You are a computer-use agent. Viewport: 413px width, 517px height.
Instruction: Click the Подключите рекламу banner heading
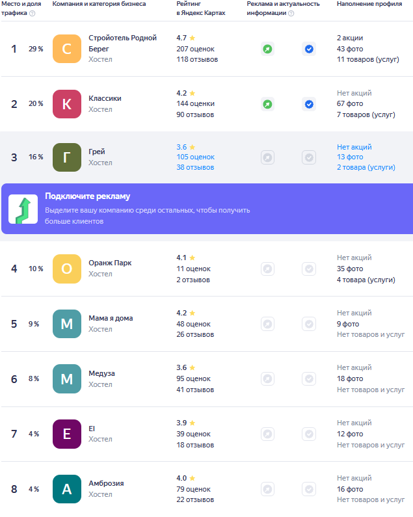pos(87,196)
